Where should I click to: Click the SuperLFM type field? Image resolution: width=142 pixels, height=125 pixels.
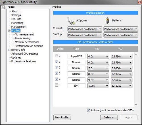[76, 56]
